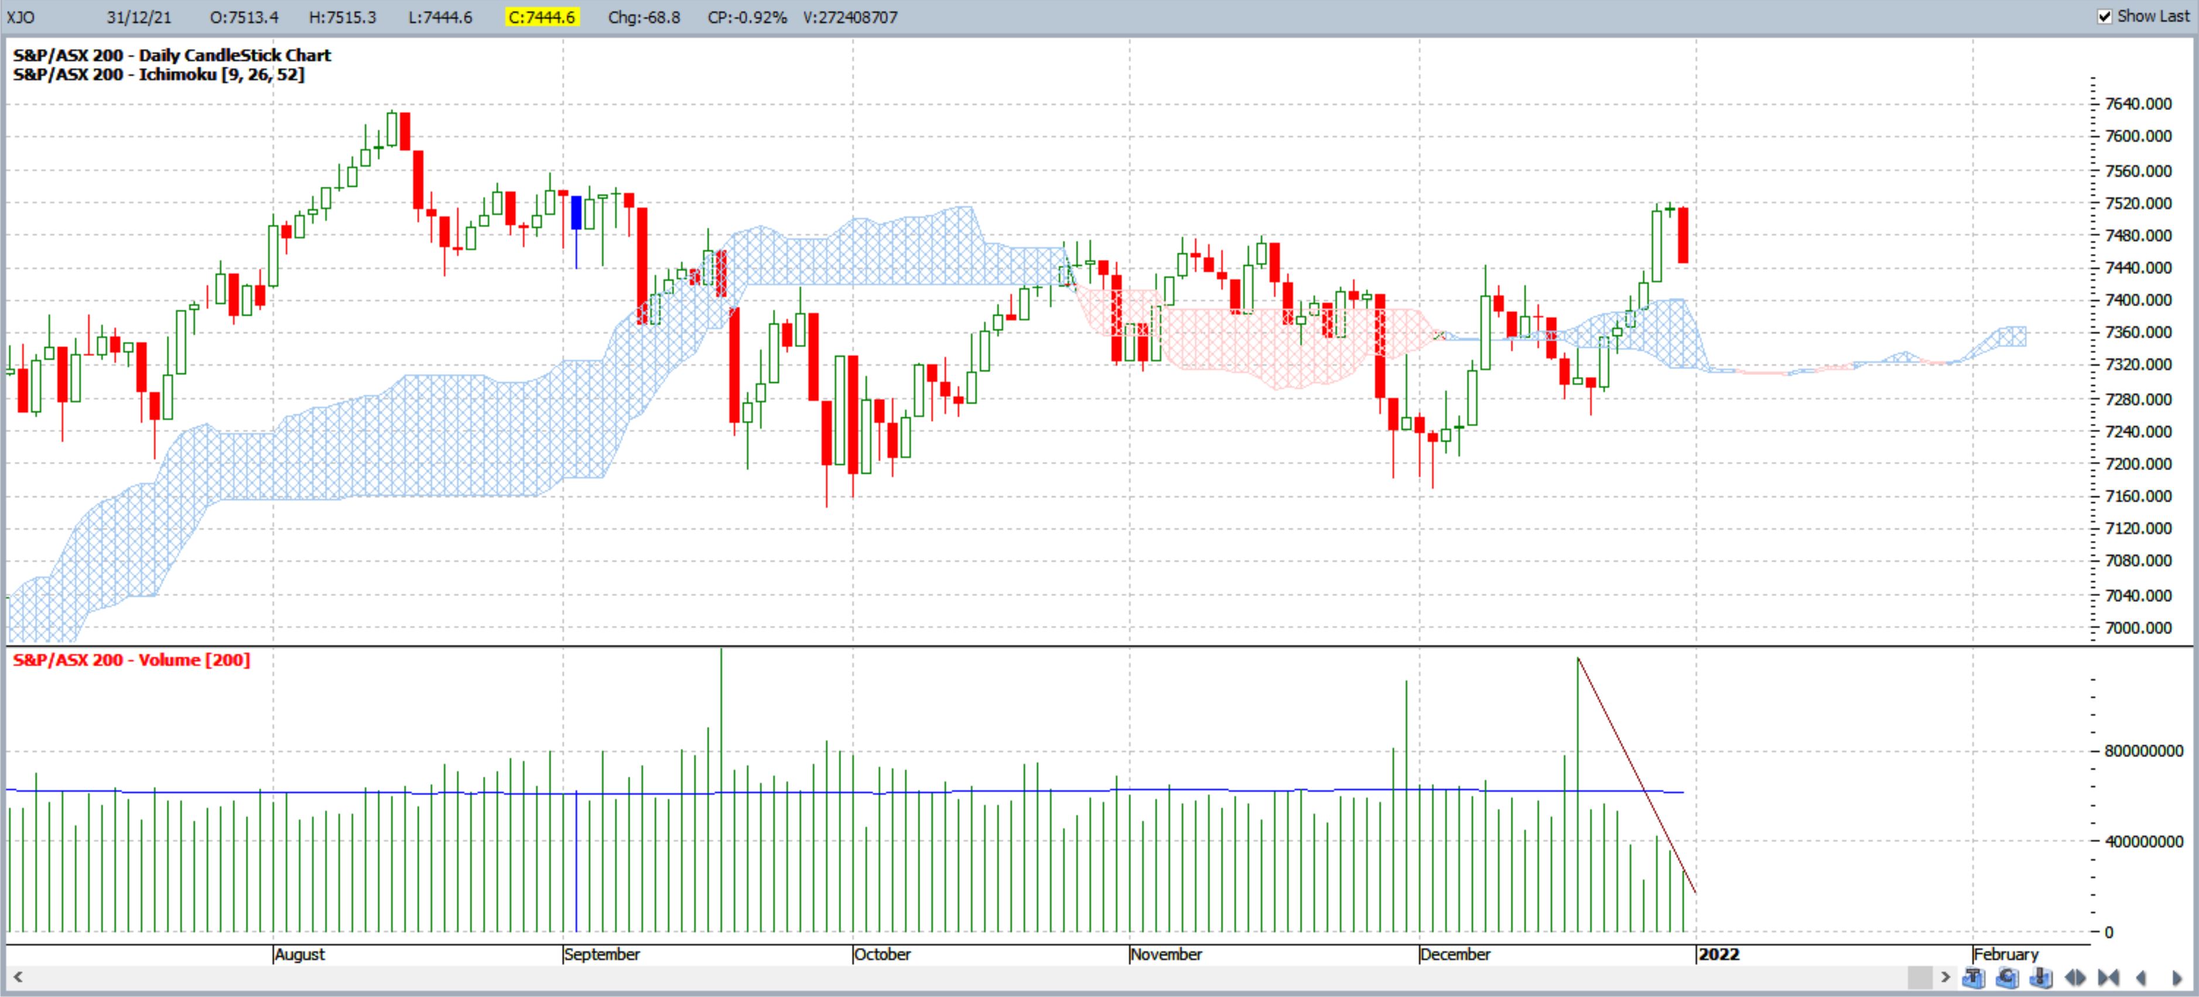Image resolution: width=2199 pixels, height=997 pixels.
Task: Click the change value Chg:-68.8
Action: 644,17
